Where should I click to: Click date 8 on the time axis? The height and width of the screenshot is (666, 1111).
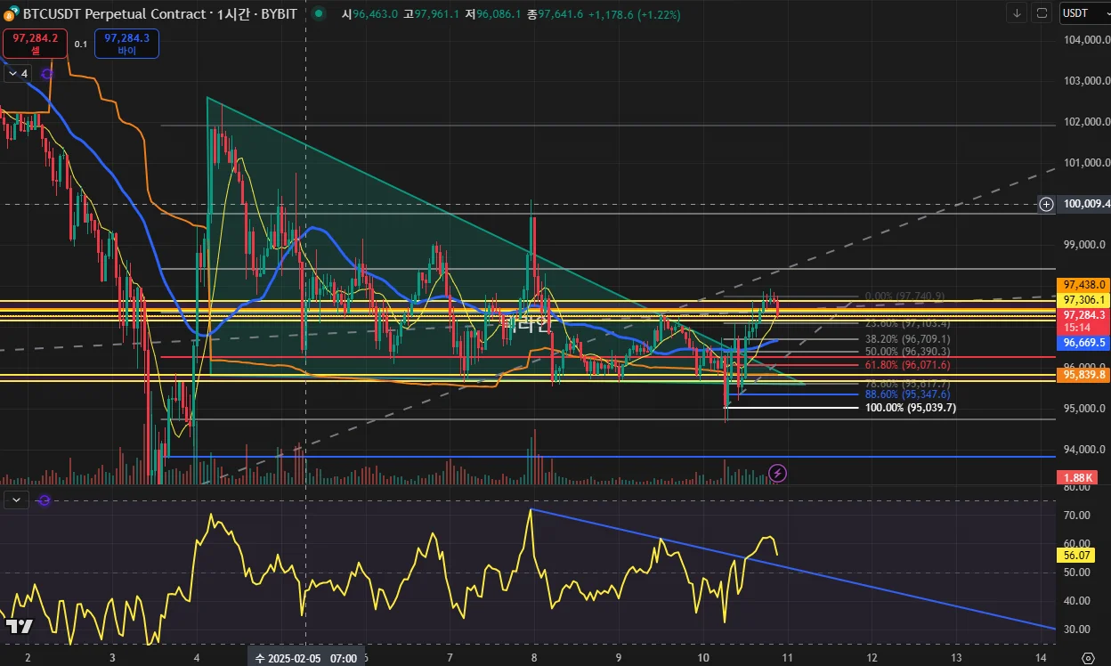pos(533,658)
